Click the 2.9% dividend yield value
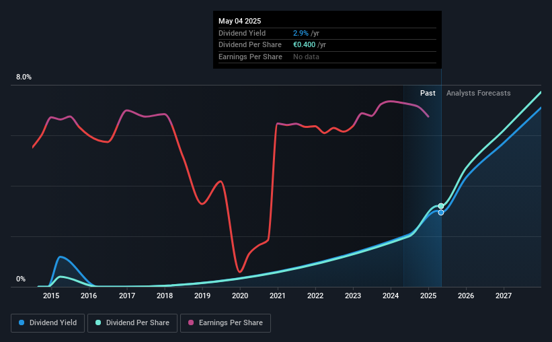Viewport: 552px width, 342px height. coord(301,33)
